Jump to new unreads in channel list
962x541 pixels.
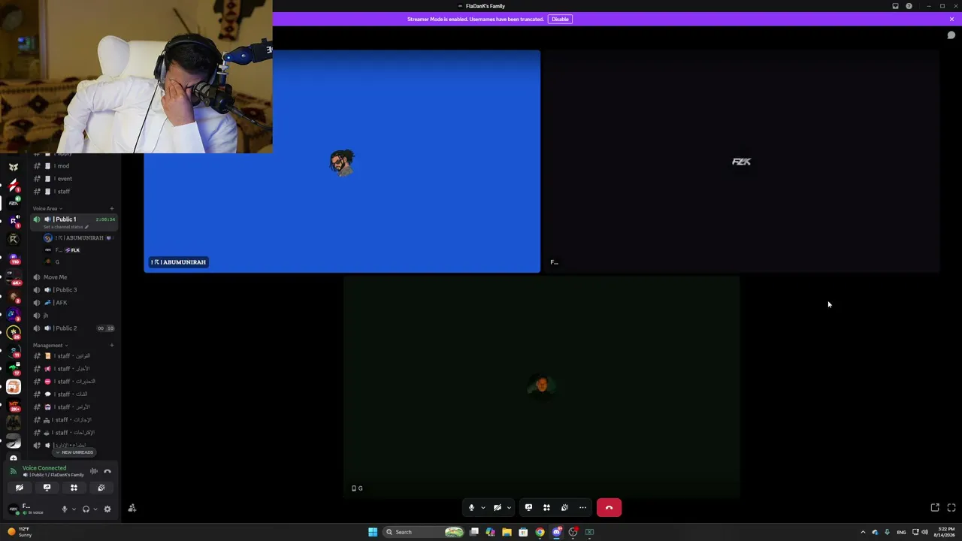pyautogui.click(x=75, y=452)
